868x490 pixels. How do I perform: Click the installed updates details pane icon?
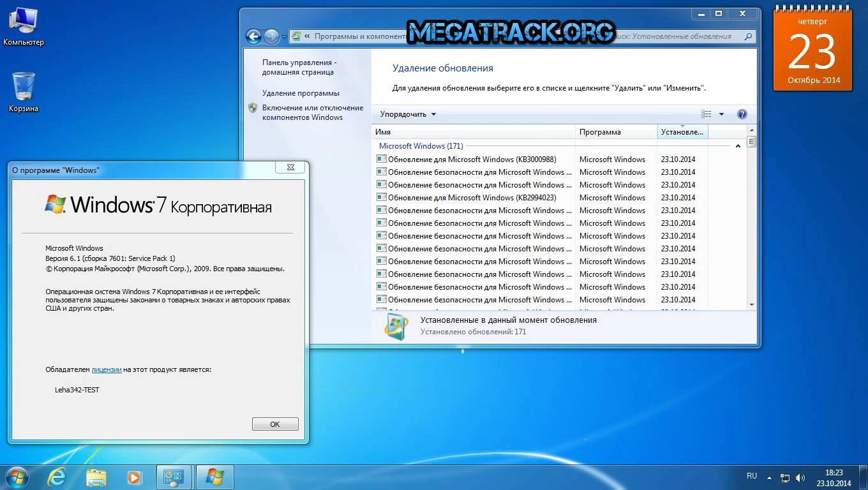coord(396,326)
